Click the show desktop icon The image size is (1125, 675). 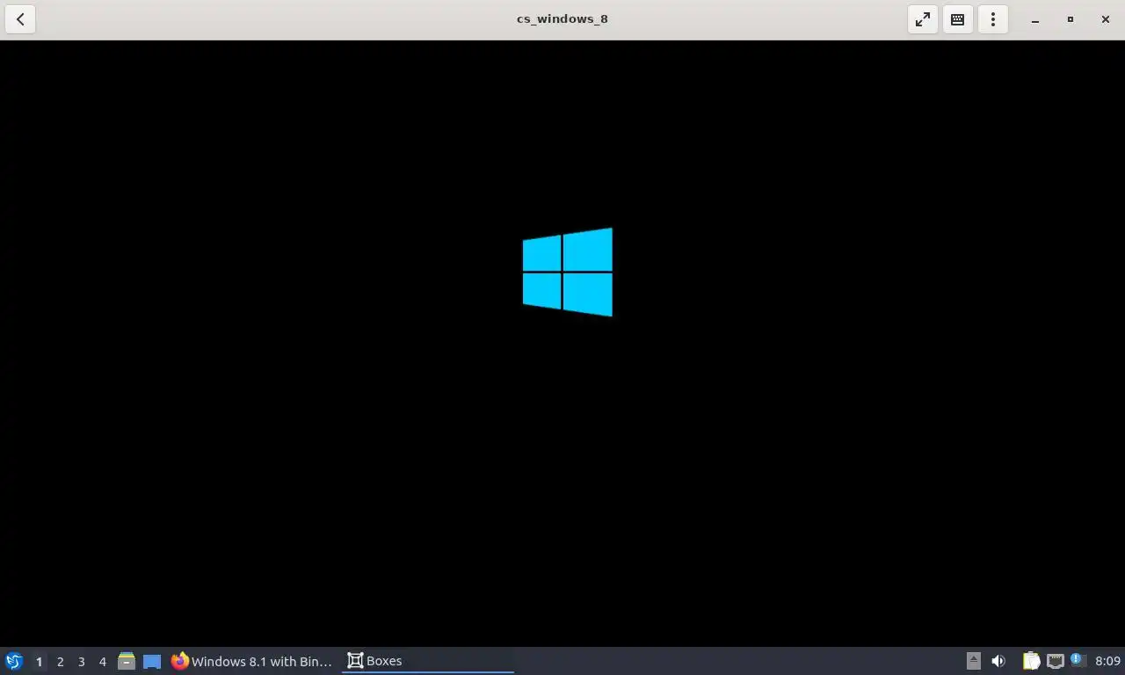point(152,661)
